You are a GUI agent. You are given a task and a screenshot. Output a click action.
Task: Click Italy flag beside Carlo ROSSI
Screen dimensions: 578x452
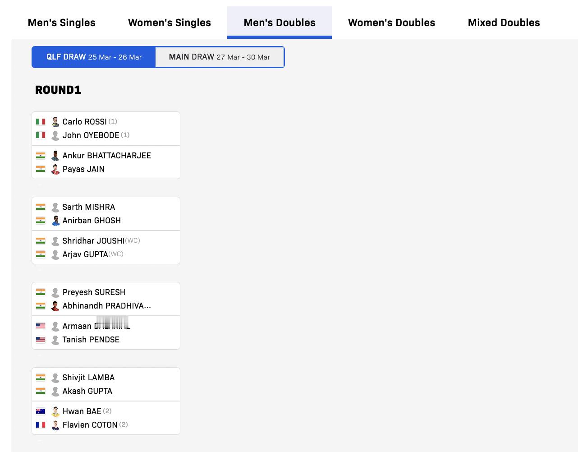(41, 121)
